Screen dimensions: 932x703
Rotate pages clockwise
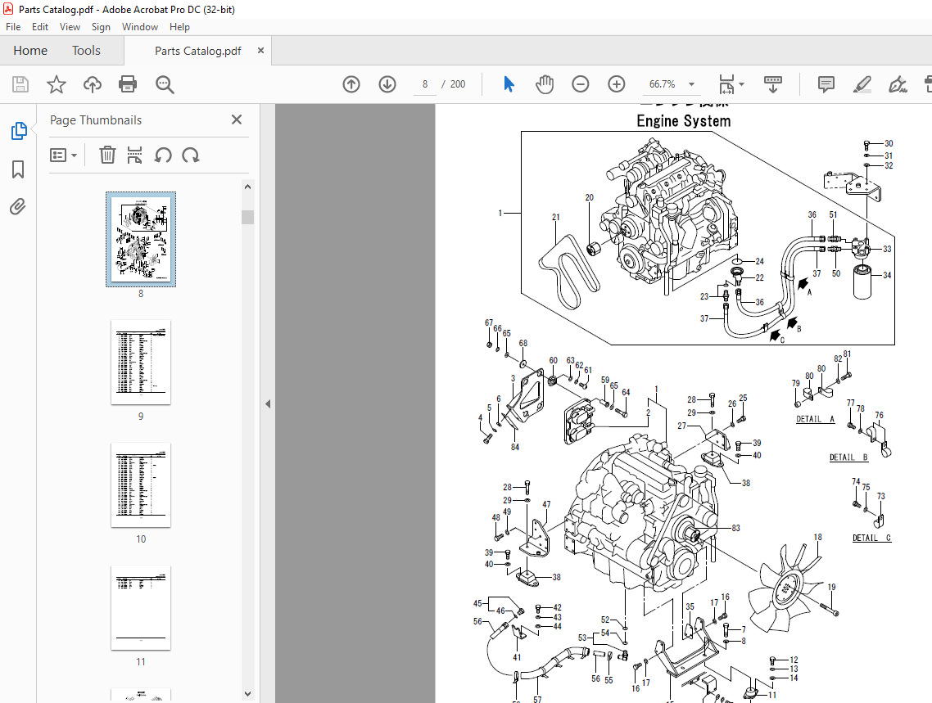[x=191, y=155]
